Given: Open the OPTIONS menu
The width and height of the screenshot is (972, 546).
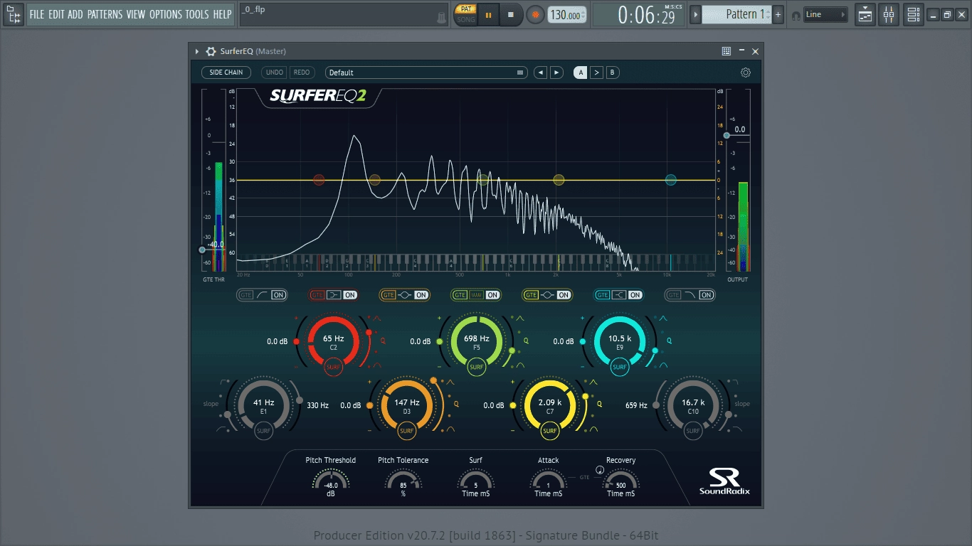Looking at the screenshot, I should tap(165, 14).
